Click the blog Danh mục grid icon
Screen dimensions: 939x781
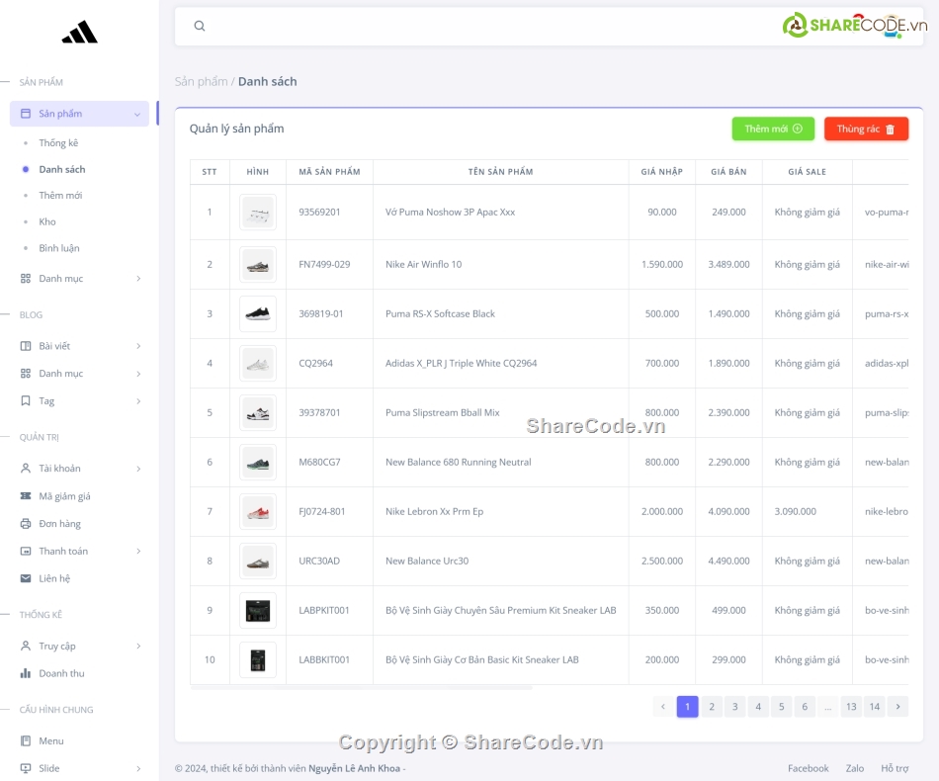[25, 373]
